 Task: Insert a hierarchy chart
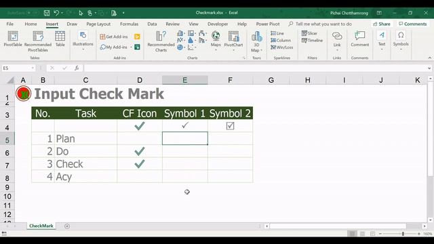(191, 33)
